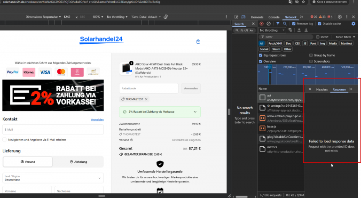Open network search magnifier icon
361x198 pixels.
(285, 24)
